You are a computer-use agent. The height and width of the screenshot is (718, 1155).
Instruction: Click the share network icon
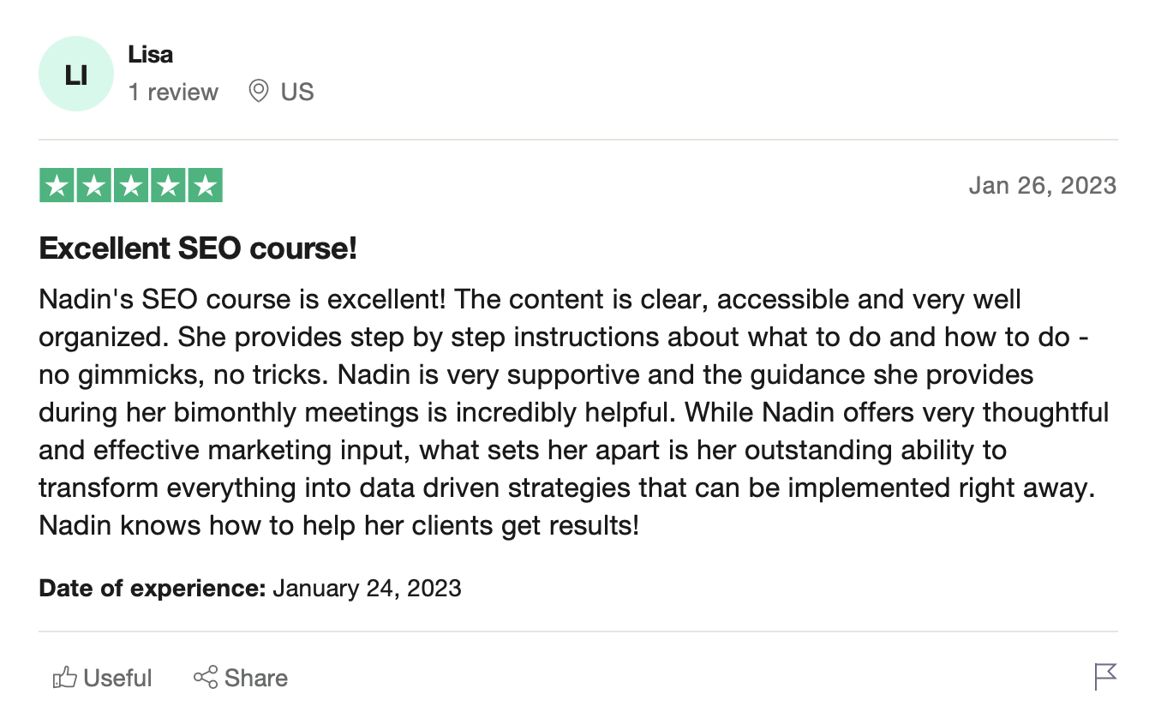(x=206, y=678)
